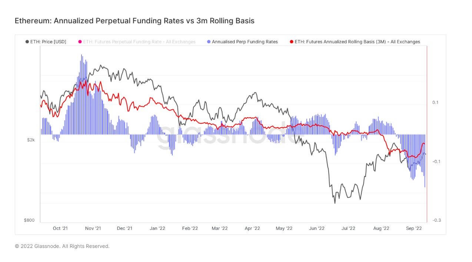
Task: Select the Oct '21 x-axis label
Action: (x=60, y=228)
